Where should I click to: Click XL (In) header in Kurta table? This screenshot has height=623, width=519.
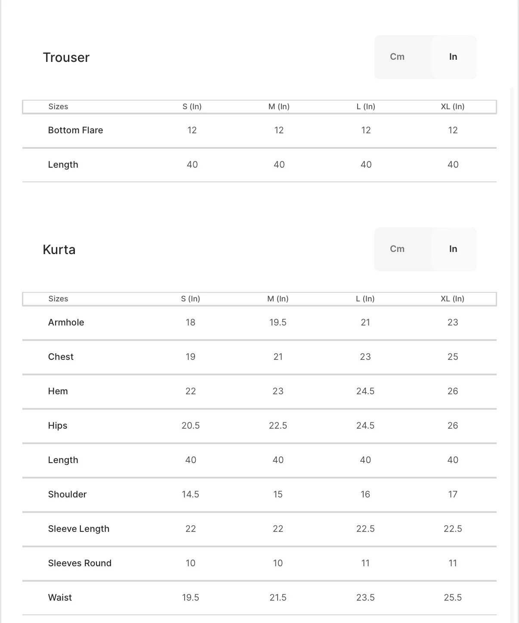(452, 299)
